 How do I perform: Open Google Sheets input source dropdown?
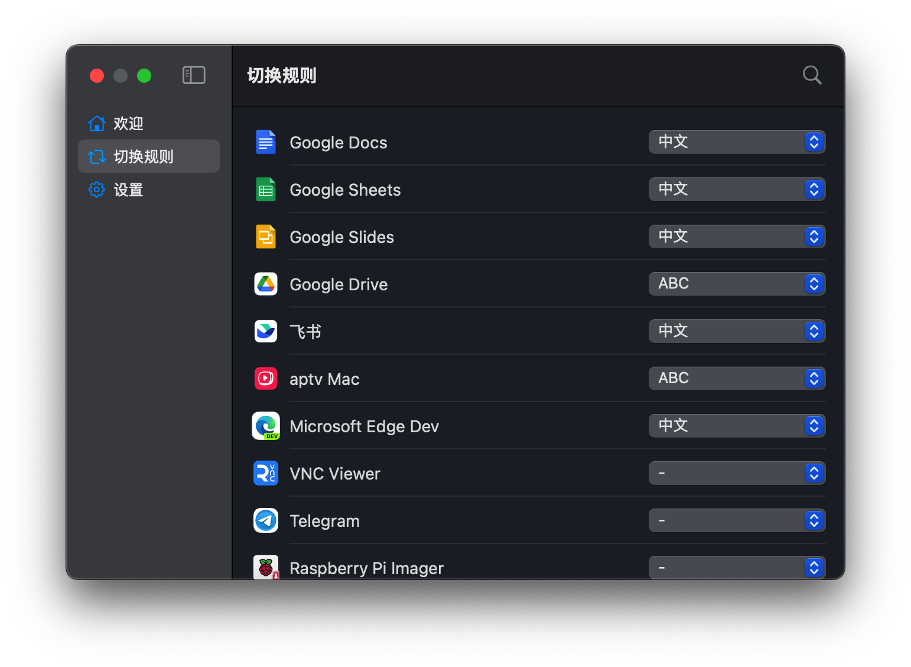(x=737, y=189)
